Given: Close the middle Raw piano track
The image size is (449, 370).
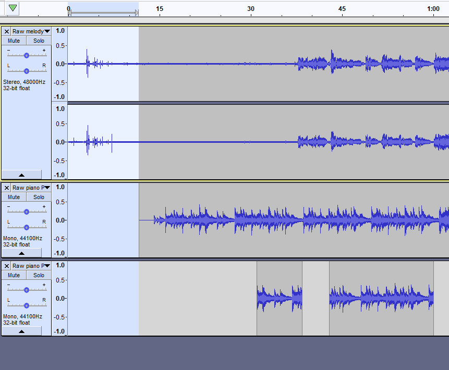Looking at the screenshot, I should pyautogui.click(x=7, y=188).
